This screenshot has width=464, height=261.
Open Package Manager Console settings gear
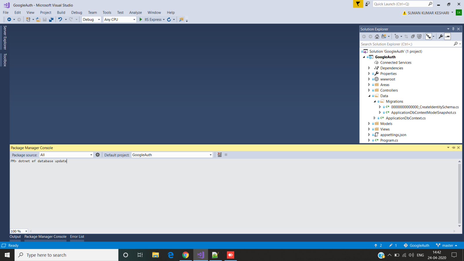[x=98, y=155]
